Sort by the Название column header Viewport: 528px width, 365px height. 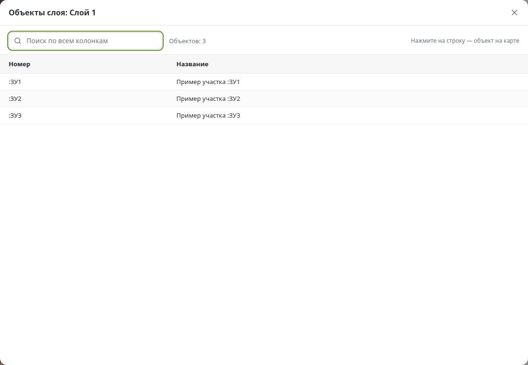tap(192, 64)
